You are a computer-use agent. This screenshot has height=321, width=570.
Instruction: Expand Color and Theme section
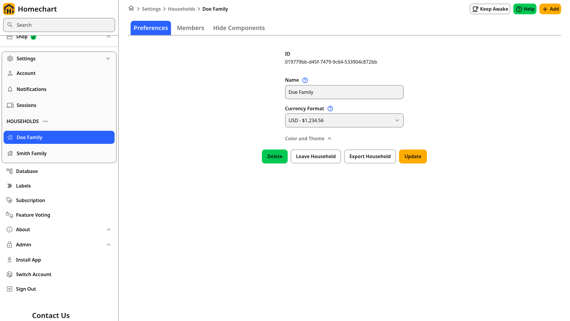coord(308,139)
